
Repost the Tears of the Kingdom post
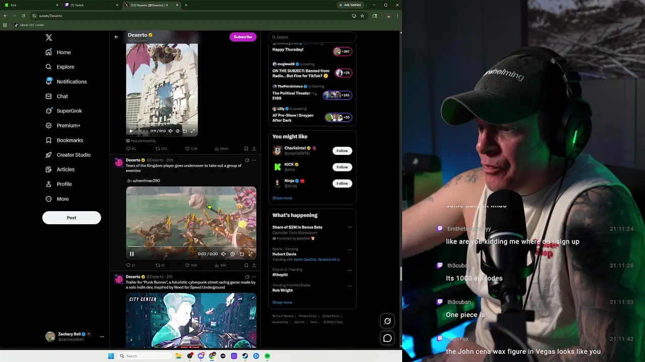pyautogui.click(x=160, y=265)
